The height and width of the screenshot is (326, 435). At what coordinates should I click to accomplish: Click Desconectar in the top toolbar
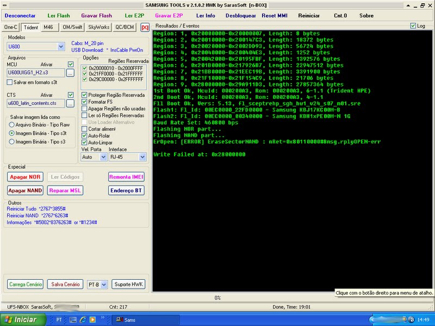20,16
